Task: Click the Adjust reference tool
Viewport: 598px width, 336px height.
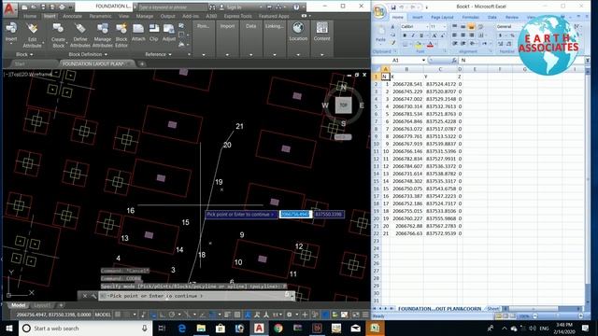Action: click(x=168, y=32)
